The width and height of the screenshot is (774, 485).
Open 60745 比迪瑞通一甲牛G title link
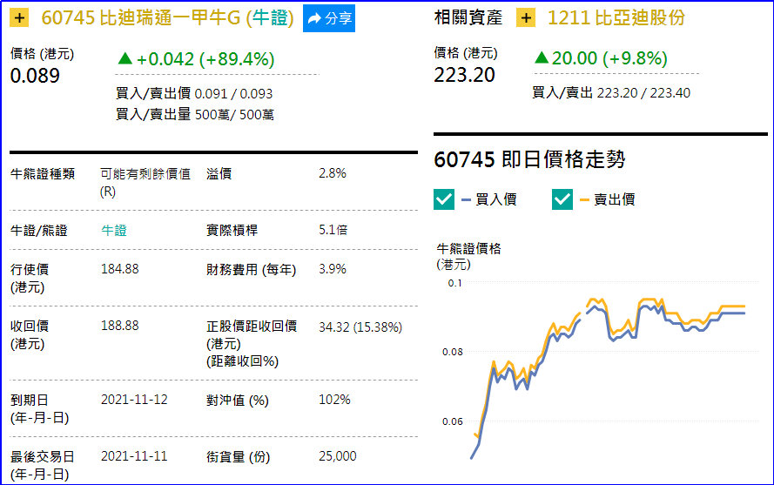(167, 18)
